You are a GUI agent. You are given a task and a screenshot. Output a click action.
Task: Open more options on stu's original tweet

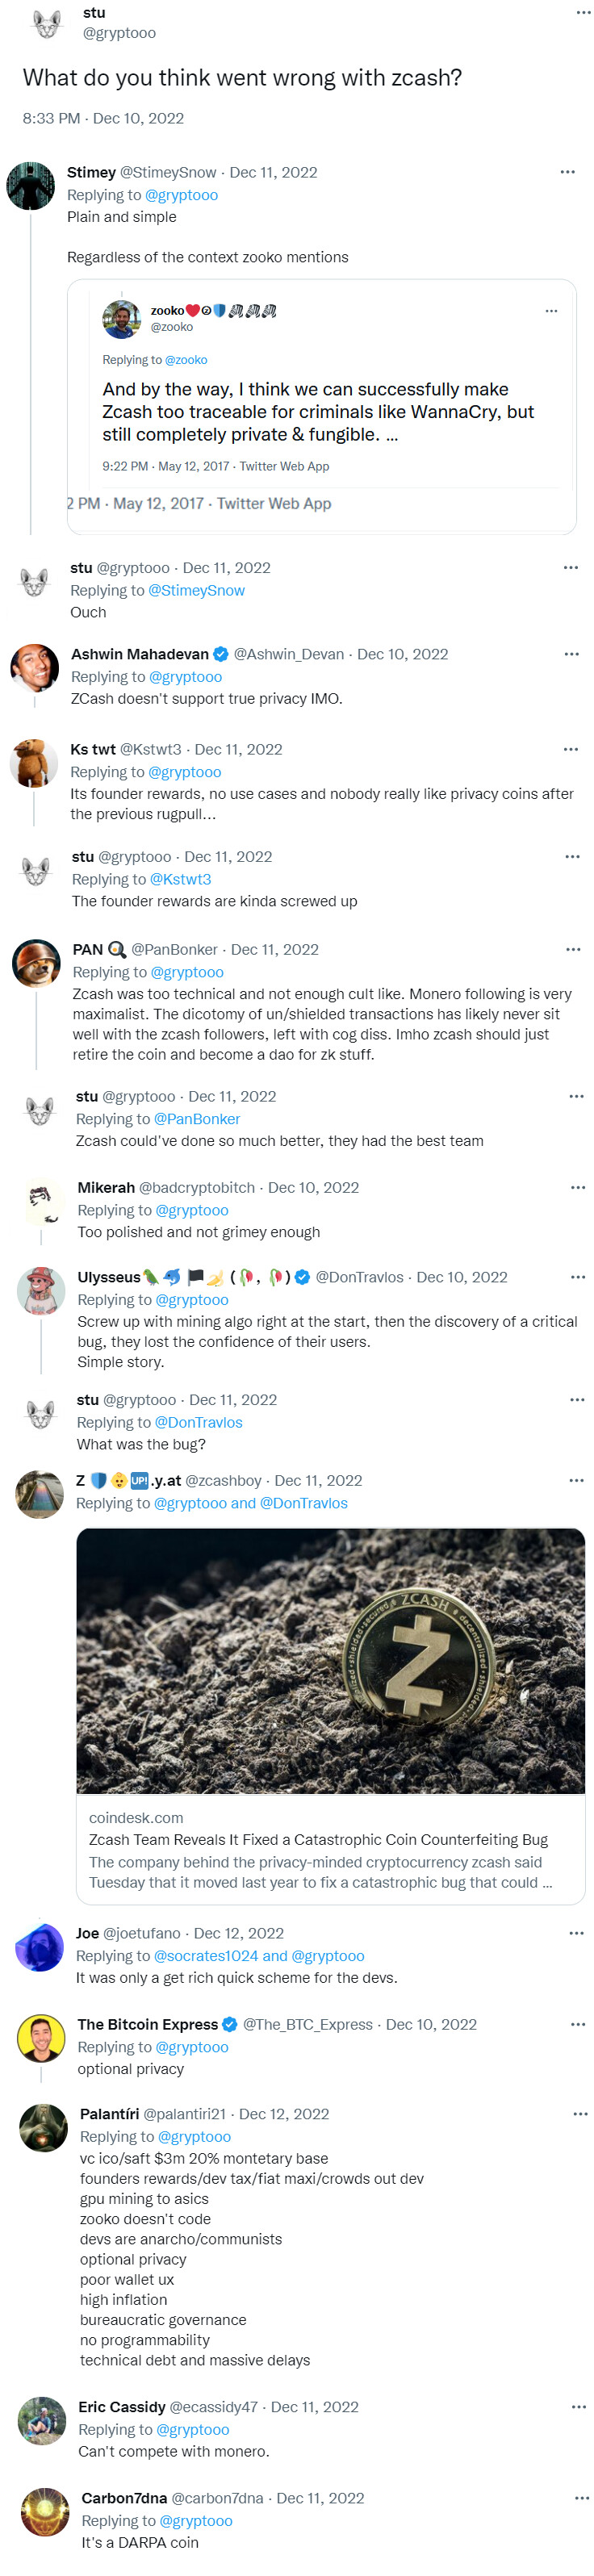(583, 13)
